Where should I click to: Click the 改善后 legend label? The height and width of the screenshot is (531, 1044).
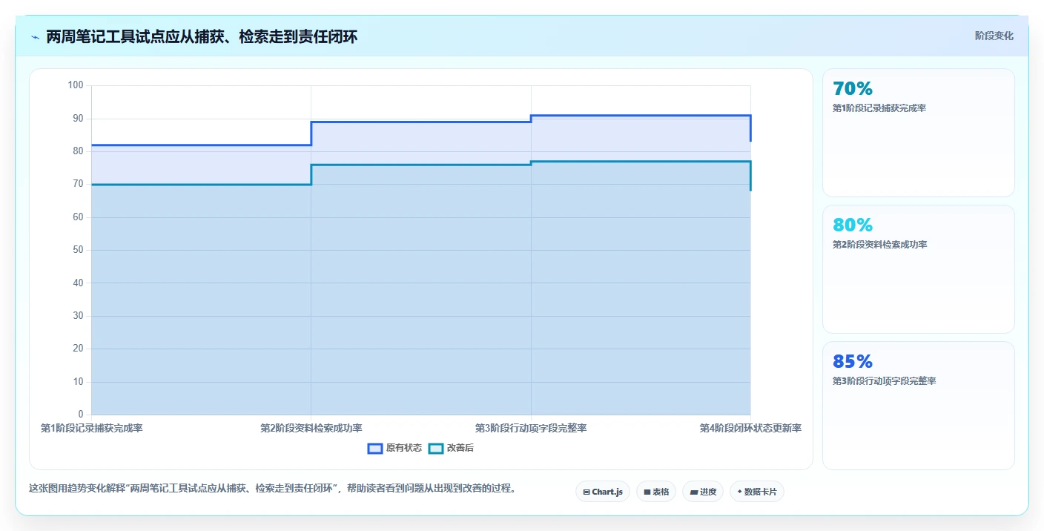tap(460, 448)
